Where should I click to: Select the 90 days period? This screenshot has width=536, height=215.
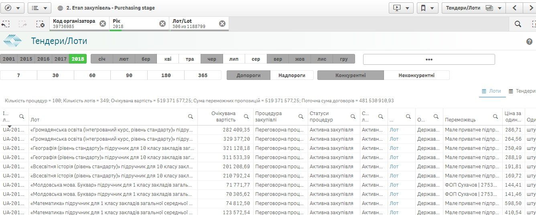pos(129,75)
